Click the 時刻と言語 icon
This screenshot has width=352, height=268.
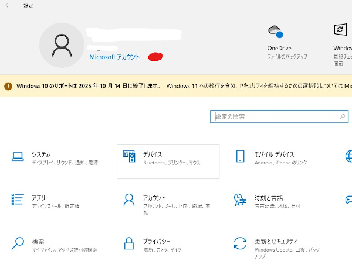(240, 200)
